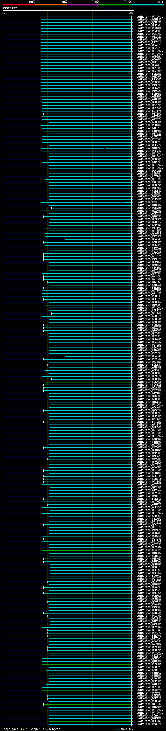Click UniRef100_B7H294 label
This screenshot has height=731, width=166.
[149, 185]
